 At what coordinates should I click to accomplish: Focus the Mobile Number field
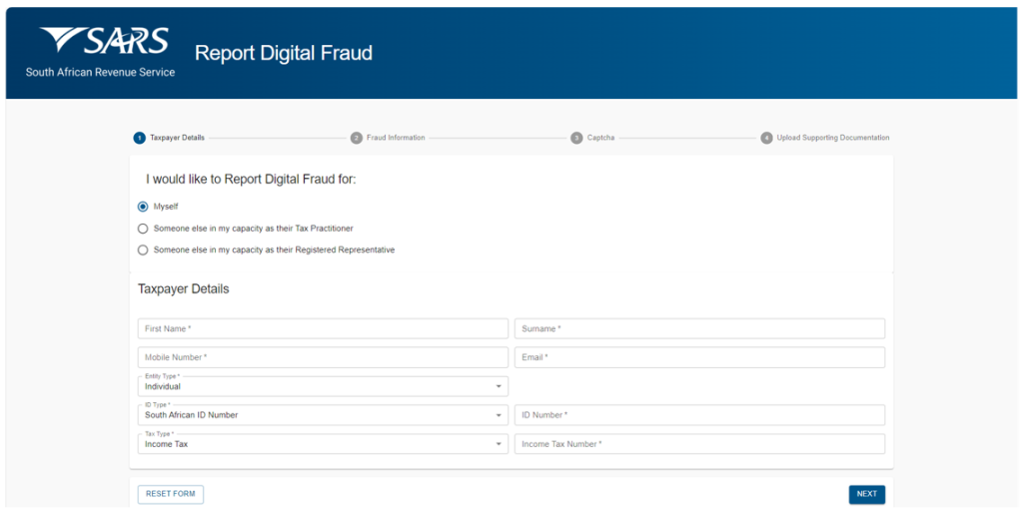(323, 357)
